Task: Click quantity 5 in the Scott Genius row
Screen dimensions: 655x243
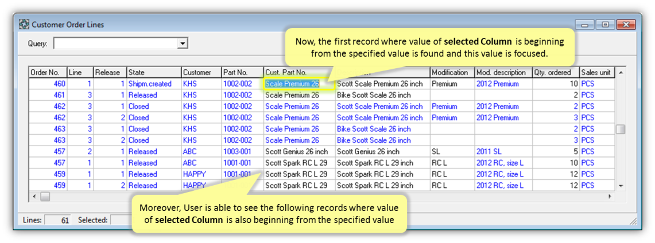Action: click(x=556, y=152)
